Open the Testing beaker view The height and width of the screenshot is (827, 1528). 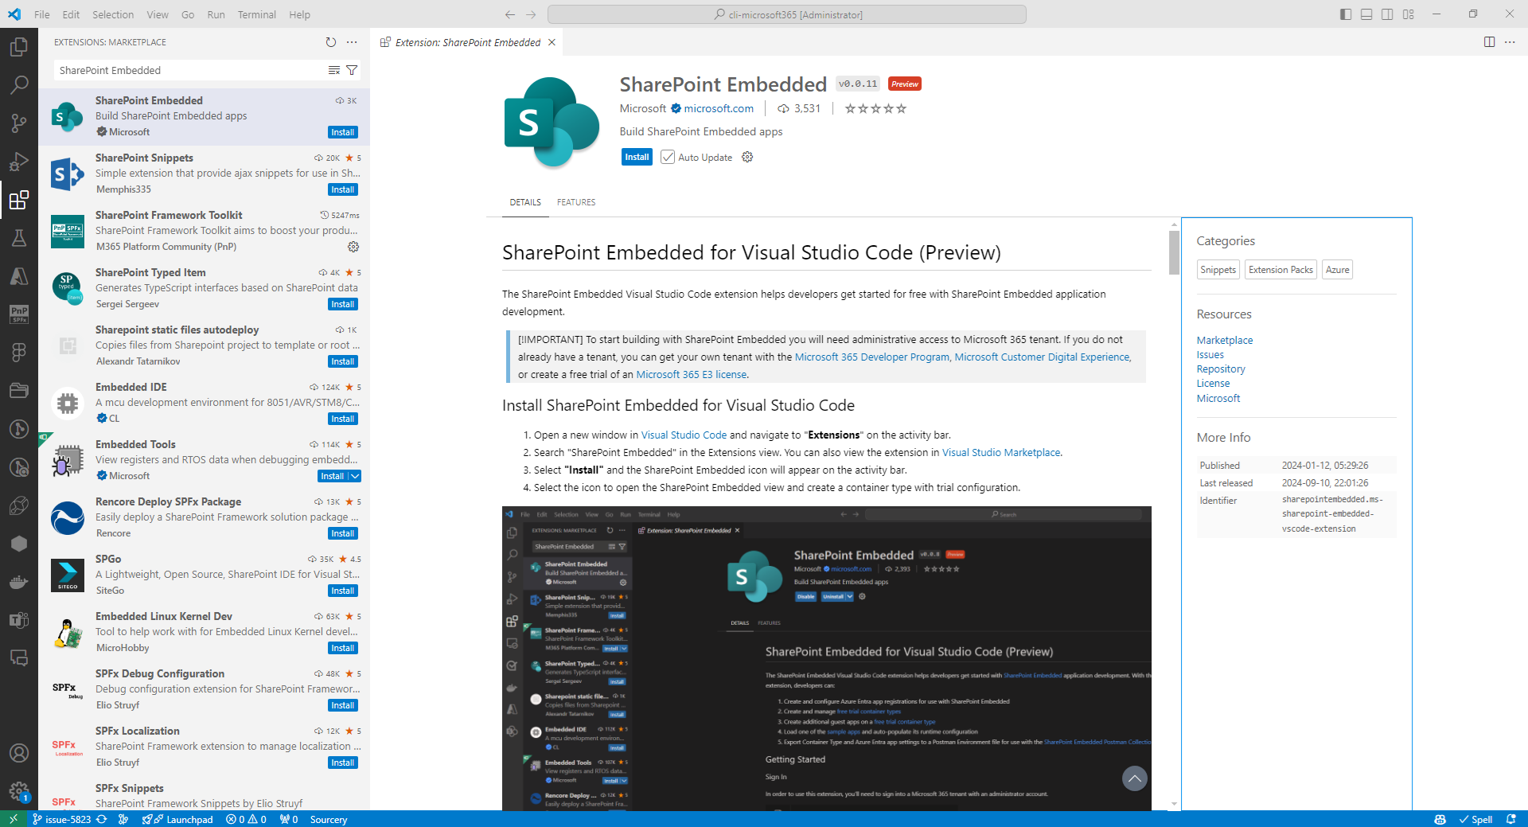pos(20,238)
